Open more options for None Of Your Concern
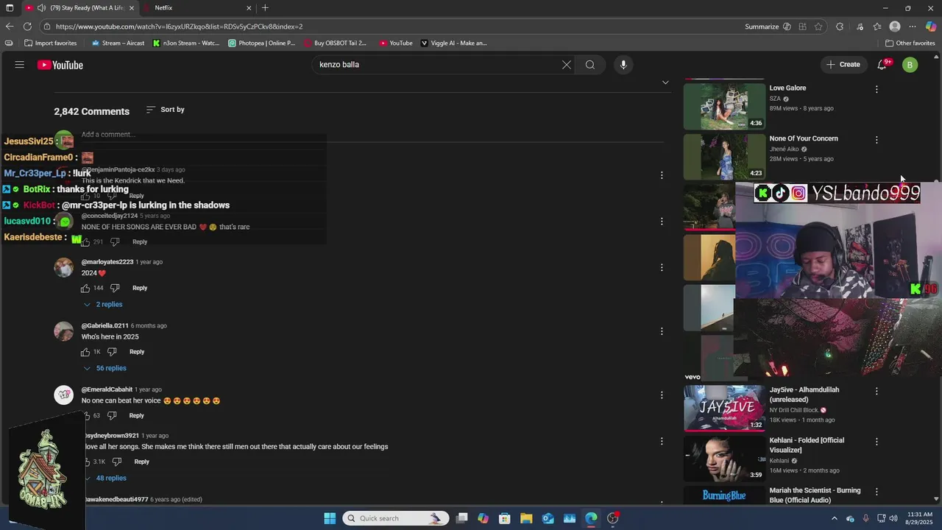Image resolution: width=942 pixels, height=530 pixels. [x=877, y=140]
